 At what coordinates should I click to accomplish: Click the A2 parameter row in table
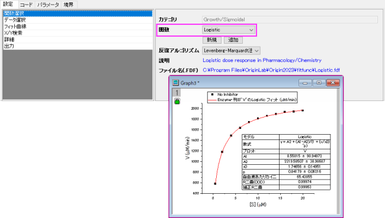tap(286, 162)
